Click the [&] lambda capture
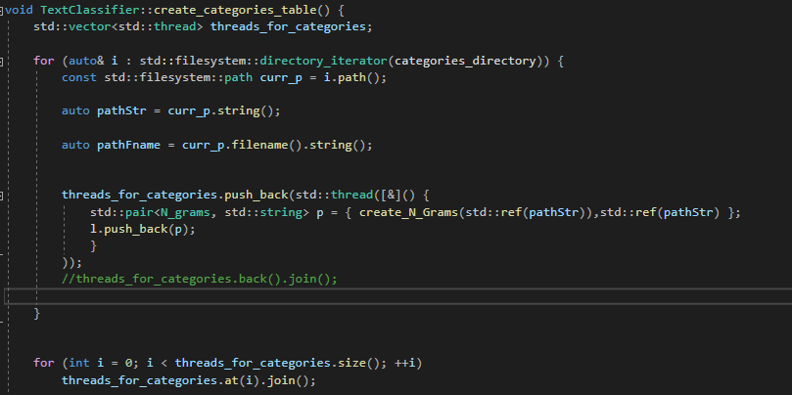 [391, 196]
